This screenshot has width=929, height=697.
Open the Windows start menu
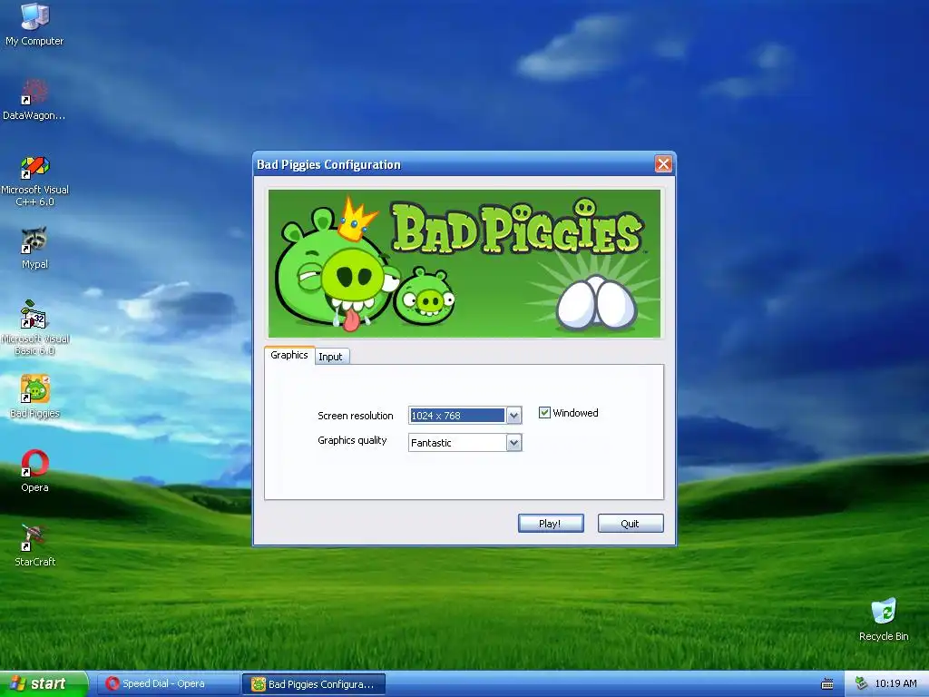coord(44,684)
